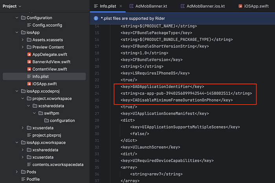The image size is (275, 183).
Task: Click the info icon in the plist notification banner
Action: click(96, 18)
